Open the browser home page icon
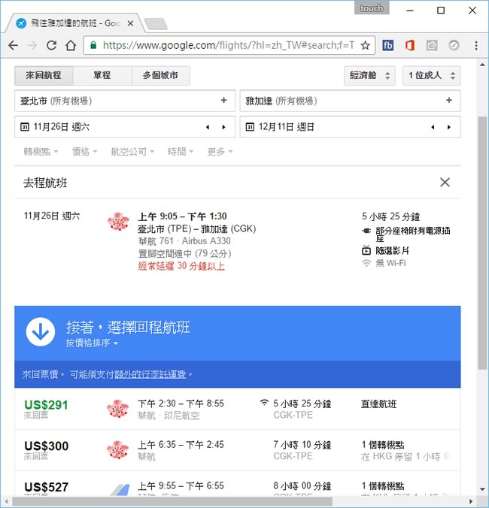Screen dimensions: 489x508 [71, 45]
